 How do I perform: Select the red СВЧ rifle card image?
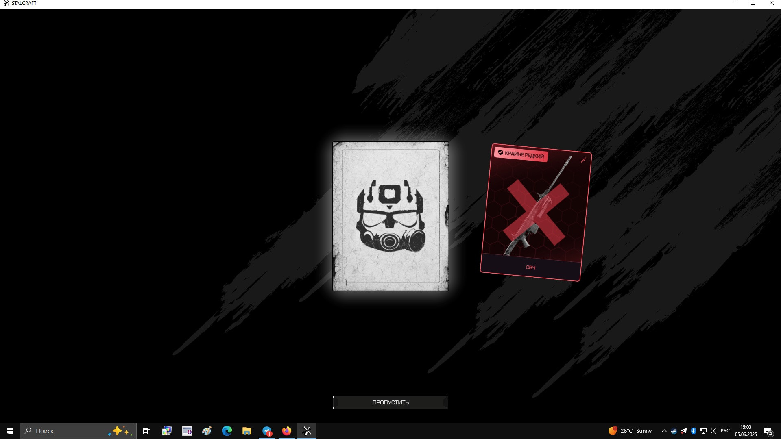point(536,212)
